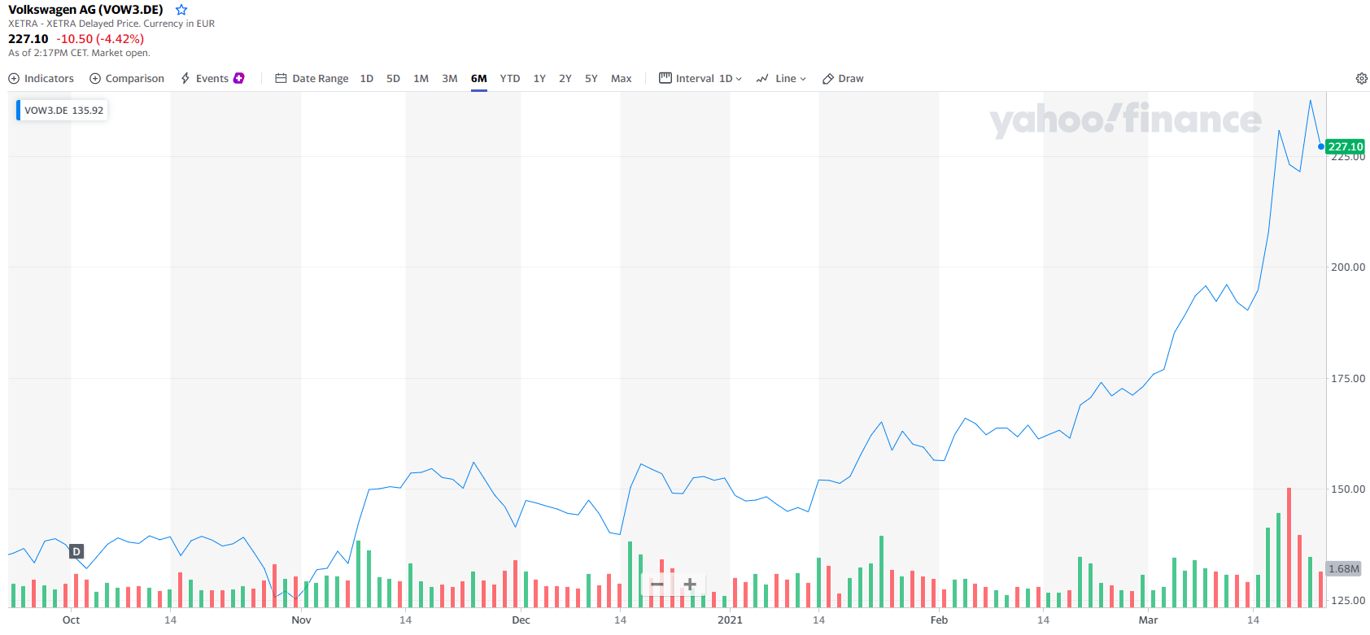Choose the 3M date range
1370x635 pixels.
[449, 79]
